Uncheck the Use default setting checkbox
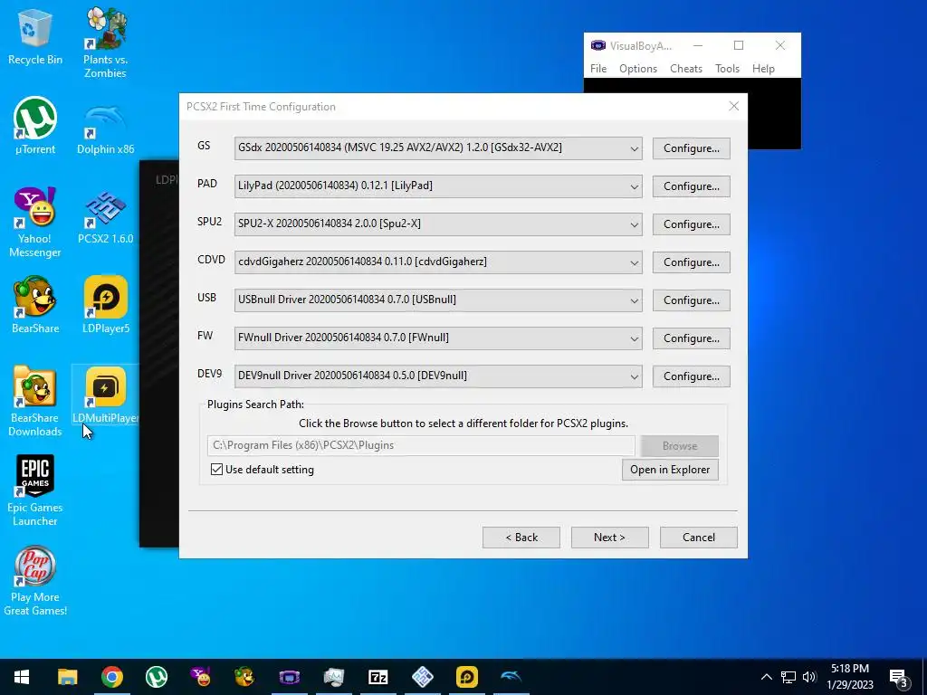 click(217, 470)
